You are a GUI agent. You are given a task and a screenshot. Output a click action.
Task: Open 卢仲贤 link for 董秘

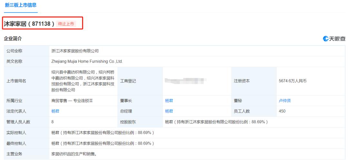(285, 101)
